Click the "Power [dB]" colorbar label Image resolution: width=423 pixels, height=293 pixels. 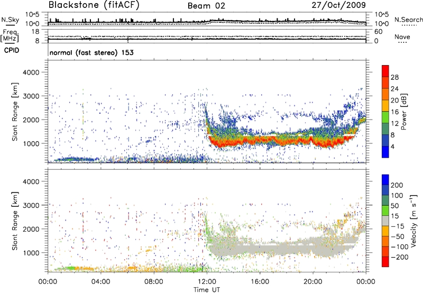click(403, 112)
